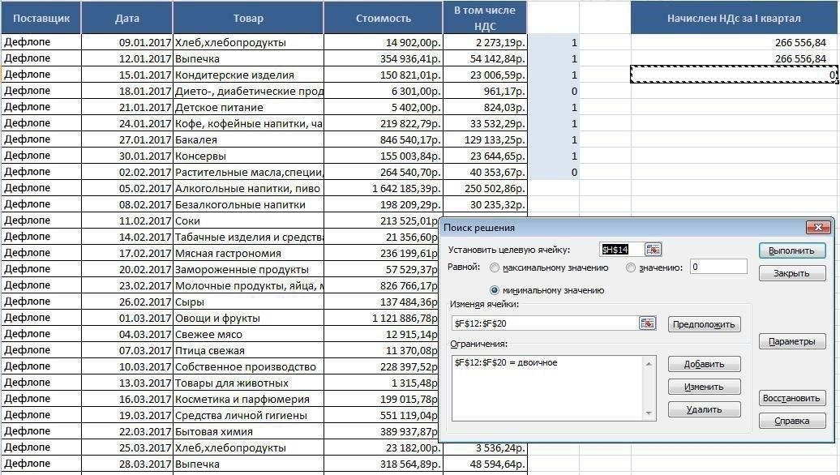
Task: Click the changing cells field $F$12:$F$20
Action: click(544, 323)
